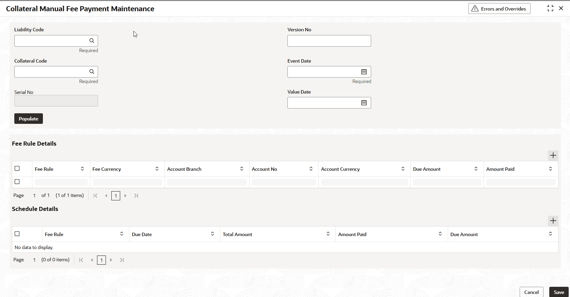Screen dimensions: 570x297
Task: Select all rows in Fee Rule Details
Action: [17, 168]
